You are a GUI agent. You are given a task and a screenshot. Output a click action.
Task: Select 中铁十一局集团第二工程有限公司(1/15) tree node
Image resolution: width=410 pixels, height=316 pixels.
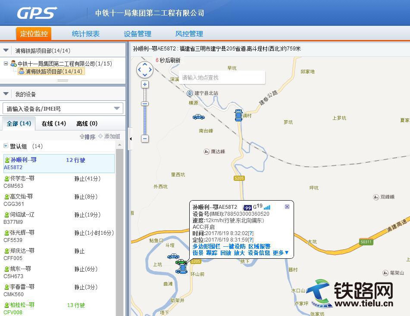(x=62, y=63)
